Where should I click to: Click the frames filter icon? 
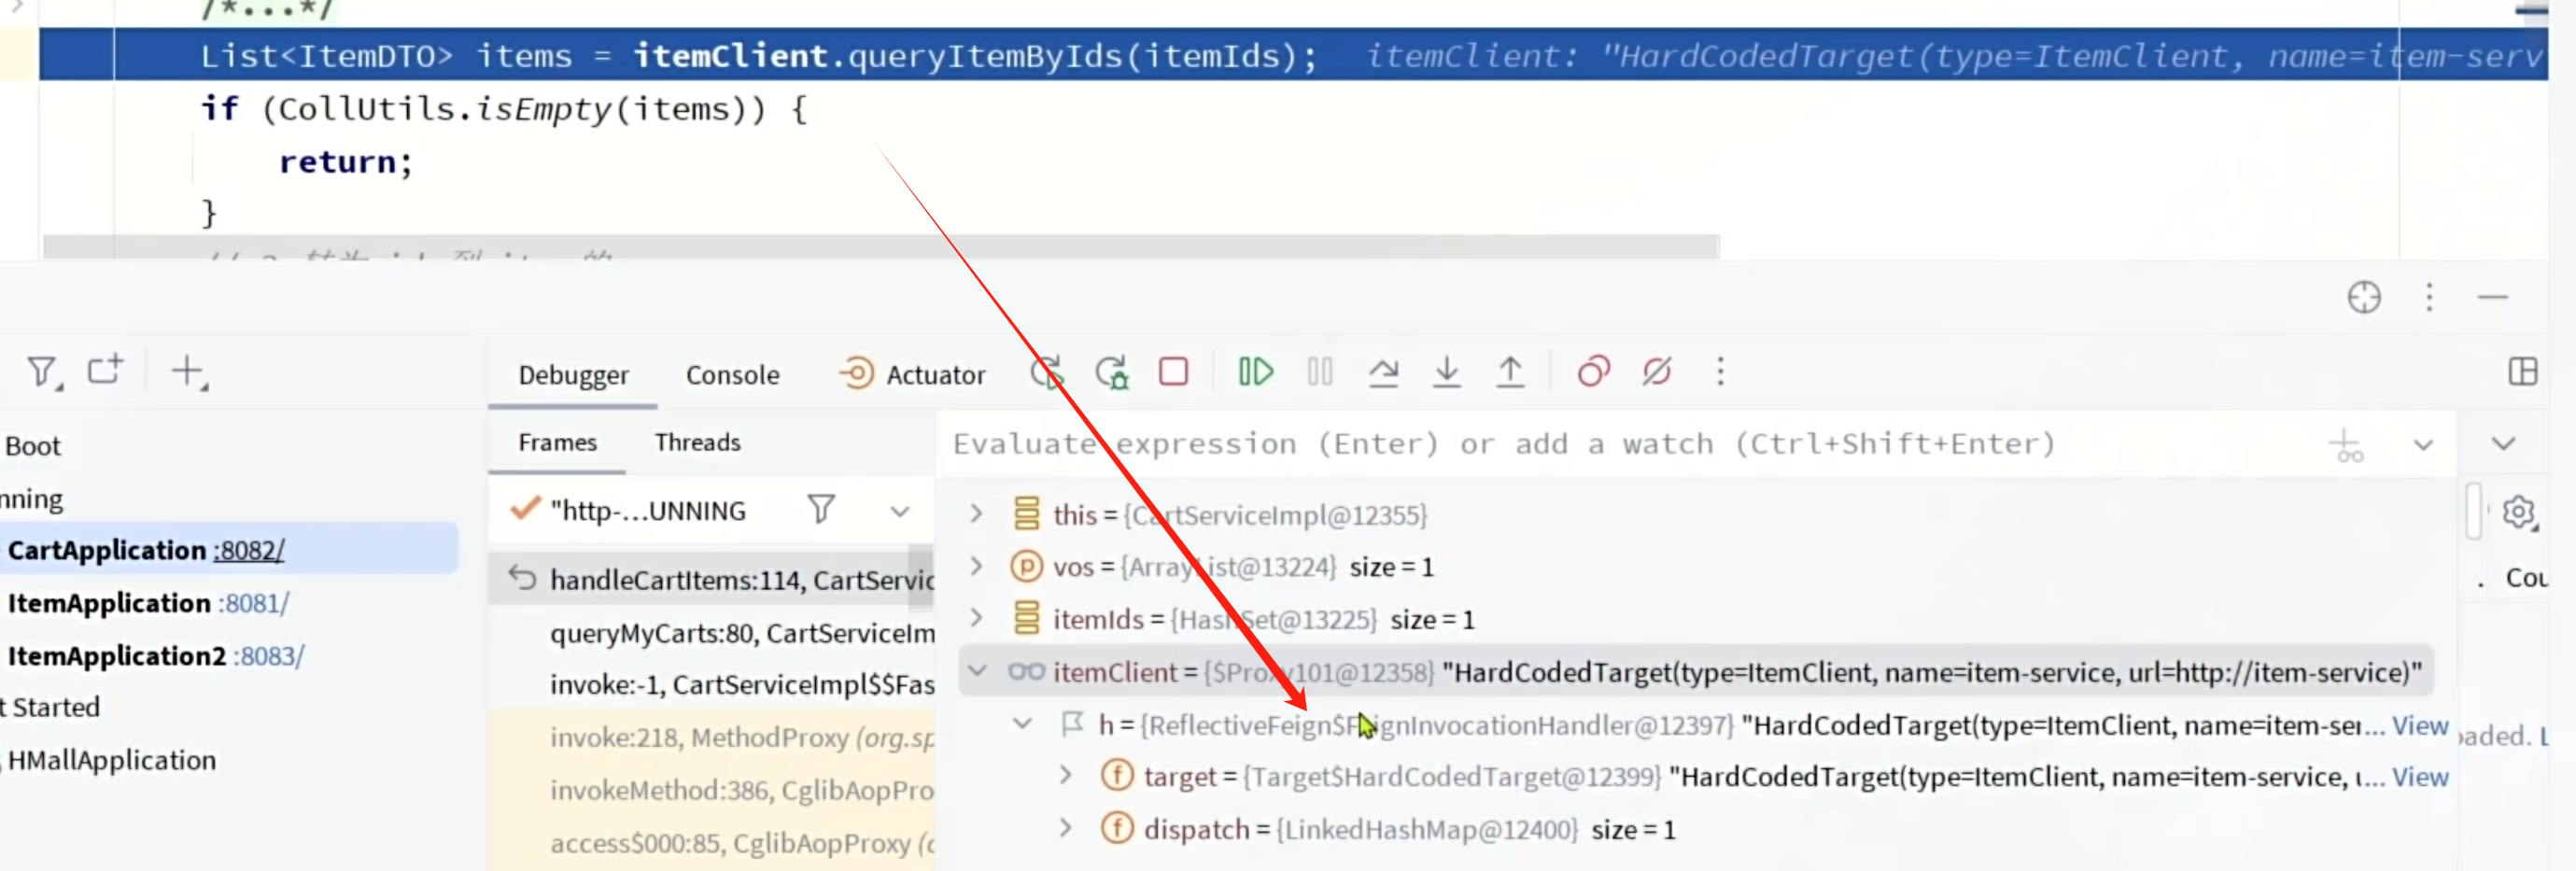point(821,510)
